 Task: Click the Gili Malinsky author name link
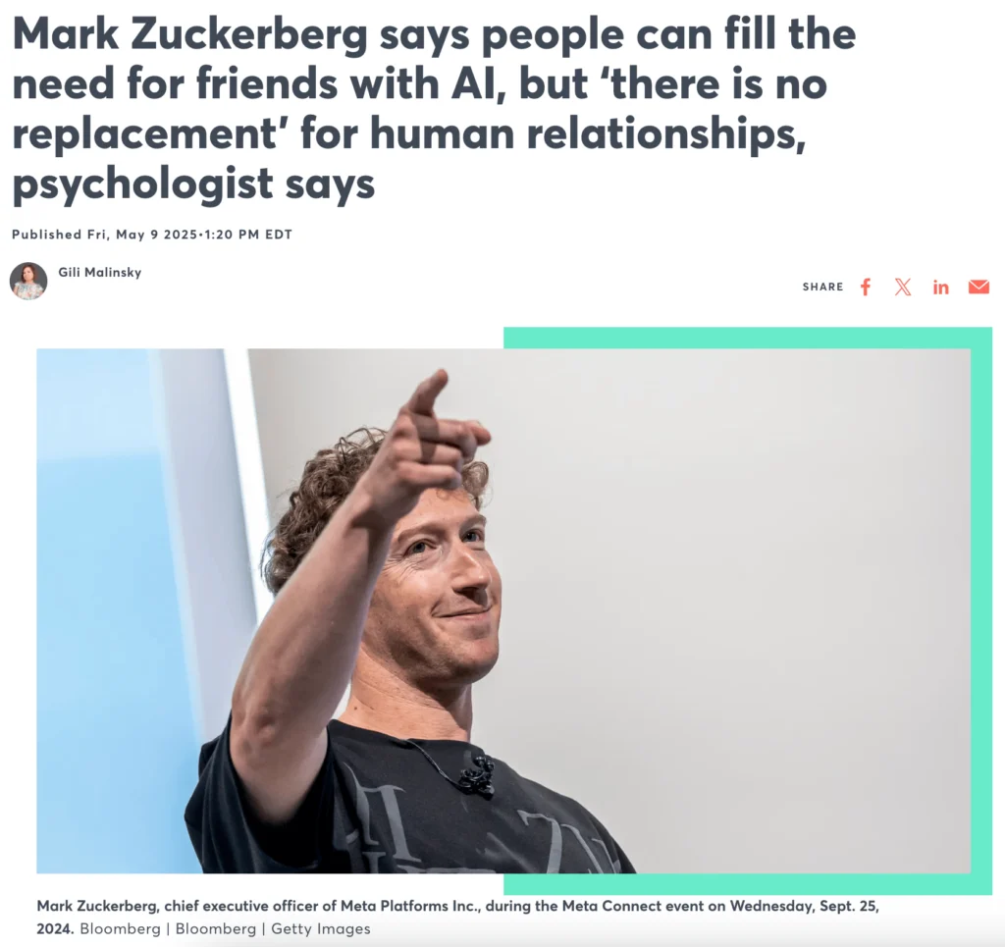[100, 272]
